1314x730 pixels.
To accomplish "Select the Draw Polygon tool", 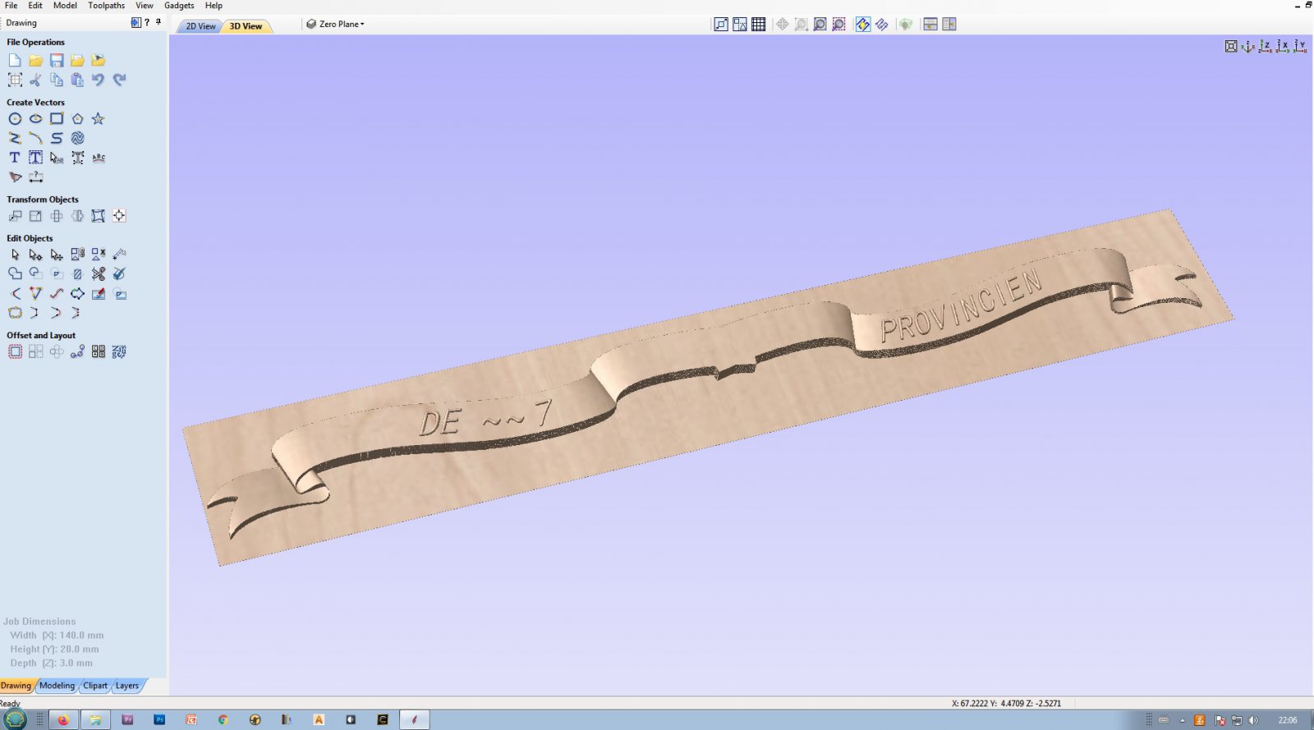I will click(x=77, y=118).
